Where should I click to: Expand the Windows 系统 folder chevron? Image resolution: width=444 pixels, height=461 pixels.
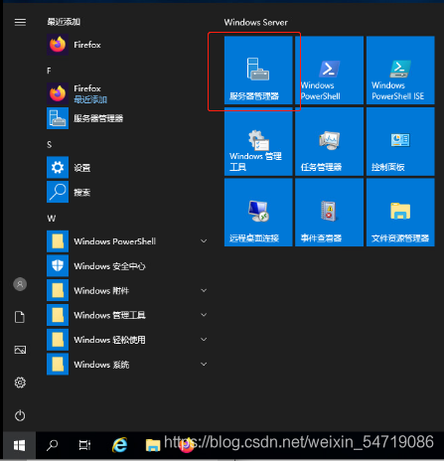[204, 365]
